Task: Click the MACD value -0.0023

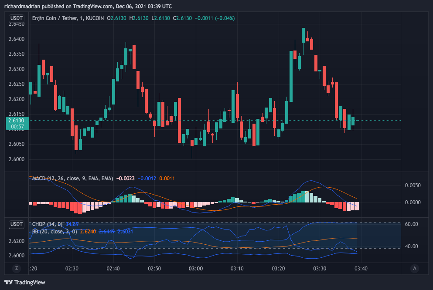Action: pyautogui.click(x=126, y=179)
